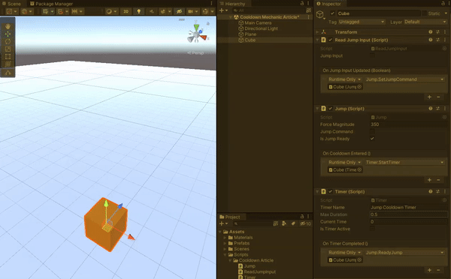Select the Rotate tool in Scene toolbar

[x=8, y=41]
